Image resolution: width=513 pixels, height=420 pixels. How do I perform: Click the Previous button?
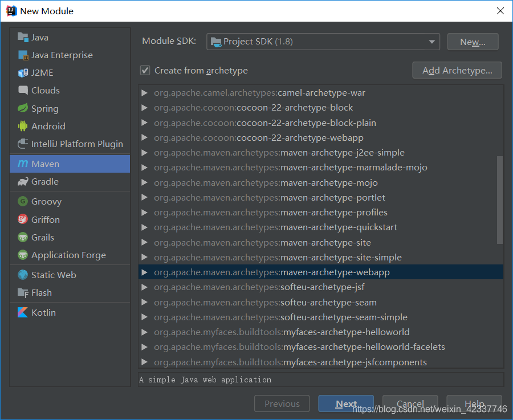282,403
